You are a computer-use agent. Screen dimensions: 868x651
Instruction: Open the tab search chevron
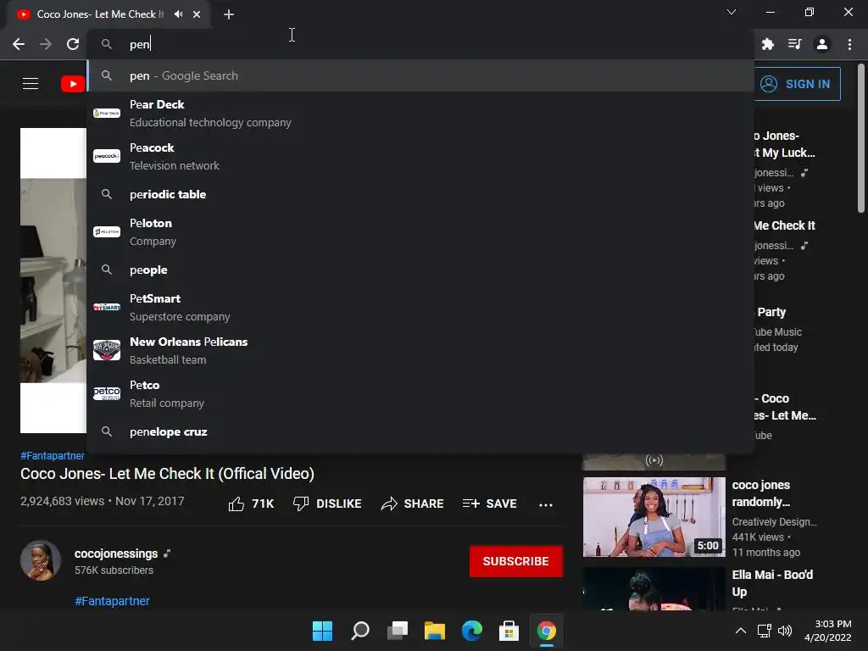pyautogui.click(x=732, y=12)
